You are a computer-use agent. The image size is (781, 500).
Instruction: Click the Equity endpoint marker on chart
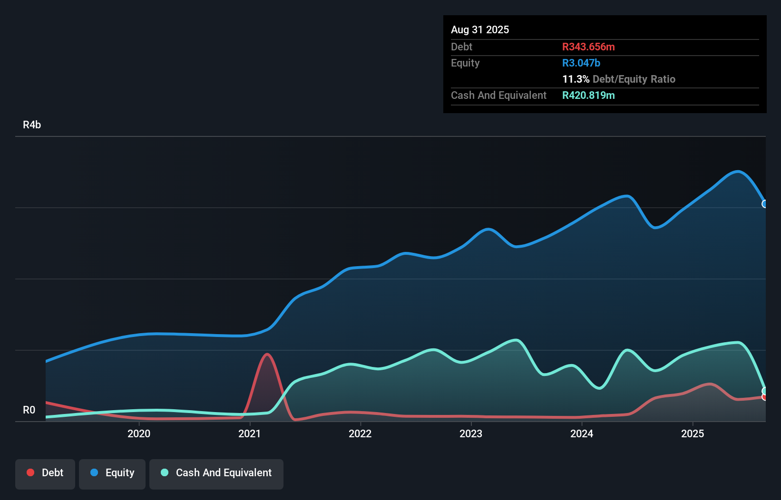coord(765,204)
